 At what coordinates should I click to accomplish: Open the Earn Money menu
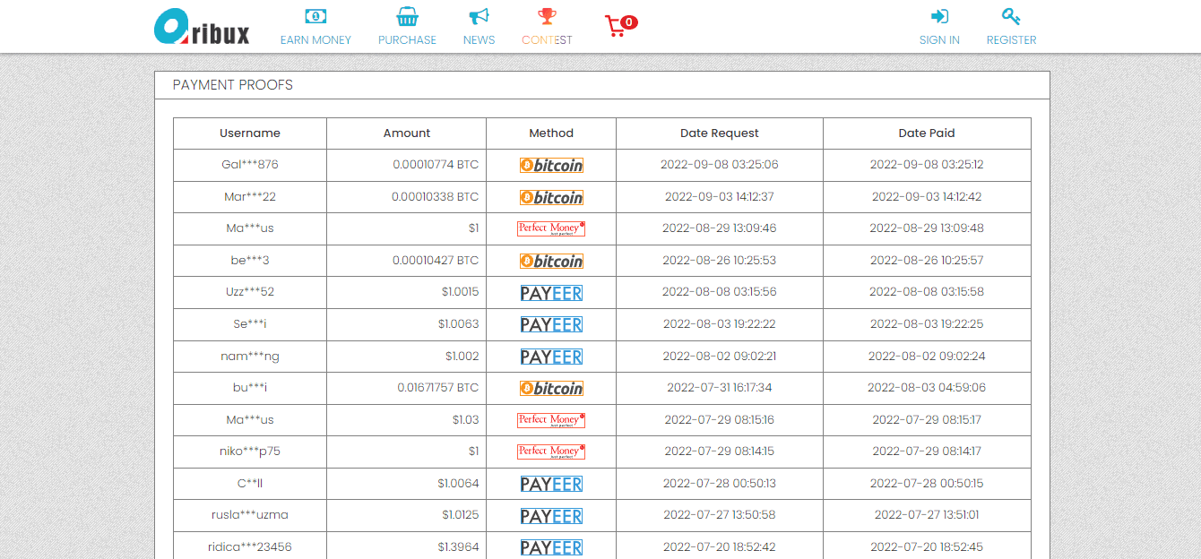click(315, 27)
